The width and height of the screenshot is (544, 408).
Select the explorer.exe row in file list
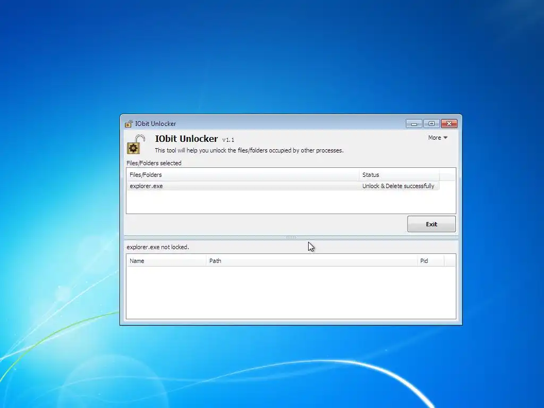(283, 186)
